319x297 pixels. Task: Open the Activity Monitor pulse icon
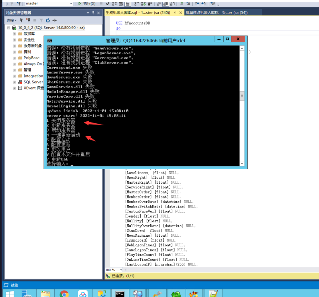(x=54, y=20)
